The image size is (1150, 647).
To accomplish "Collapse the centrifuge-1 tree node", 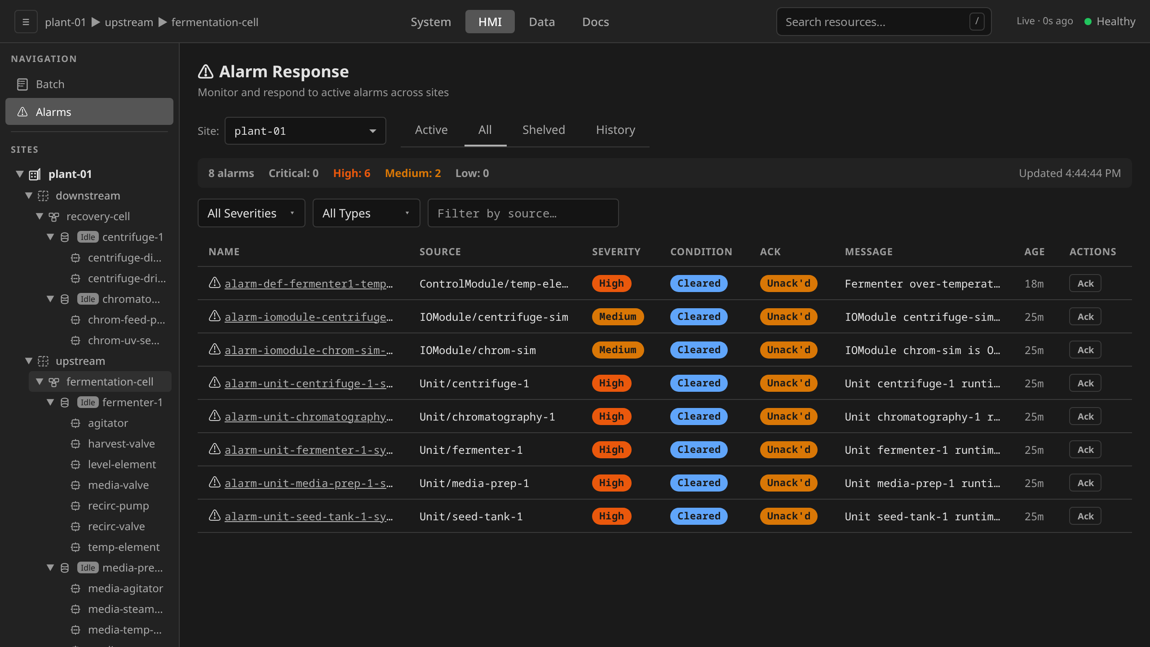I will (x=50, y=237).
